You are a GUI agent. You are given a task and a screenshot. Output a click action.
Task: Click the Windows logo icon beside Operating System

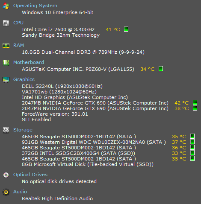[x=6, y=6]
